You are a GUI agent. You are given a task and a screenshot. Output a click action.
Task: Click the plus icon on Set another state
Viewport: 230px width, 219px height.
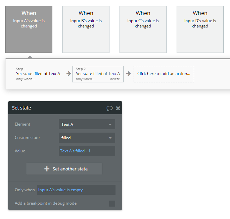click(47, 169)
